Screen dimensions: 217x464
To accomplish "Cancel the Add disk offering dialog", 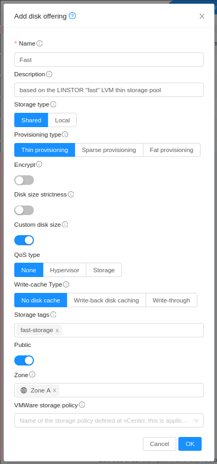I will [159, 444].
